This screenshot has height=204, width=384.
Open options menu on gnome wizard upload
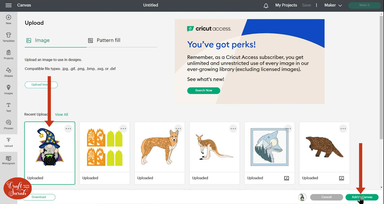tap(68, 128)
